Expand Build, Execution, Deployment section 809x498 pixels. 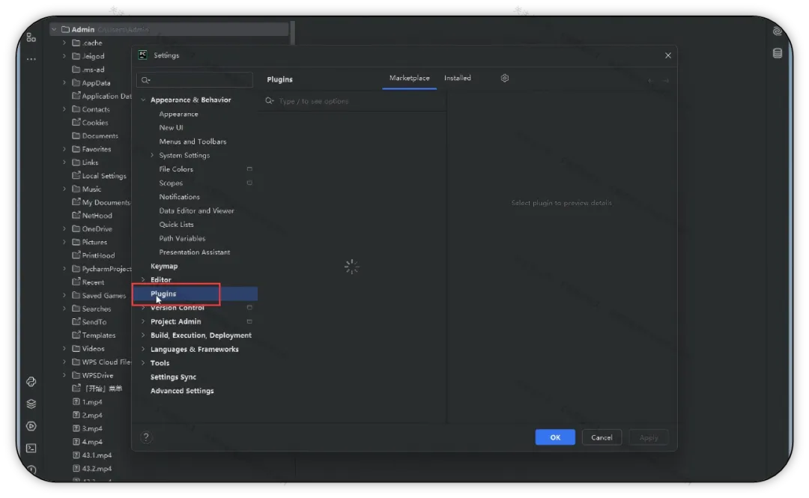[x=143, y=335]
